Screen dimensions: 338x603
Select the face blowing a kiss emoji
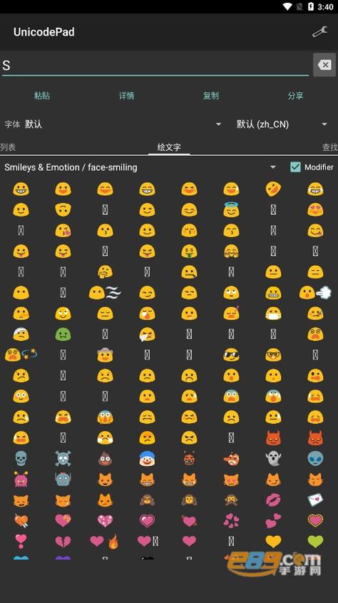tap(63, 230)
